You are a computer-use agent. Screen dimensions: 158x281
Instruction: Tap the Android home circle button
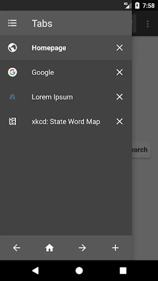click(79, 270)
